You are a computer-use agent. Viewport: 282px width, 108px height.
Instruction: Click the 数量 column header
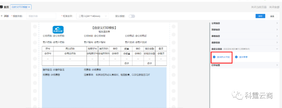127,49
